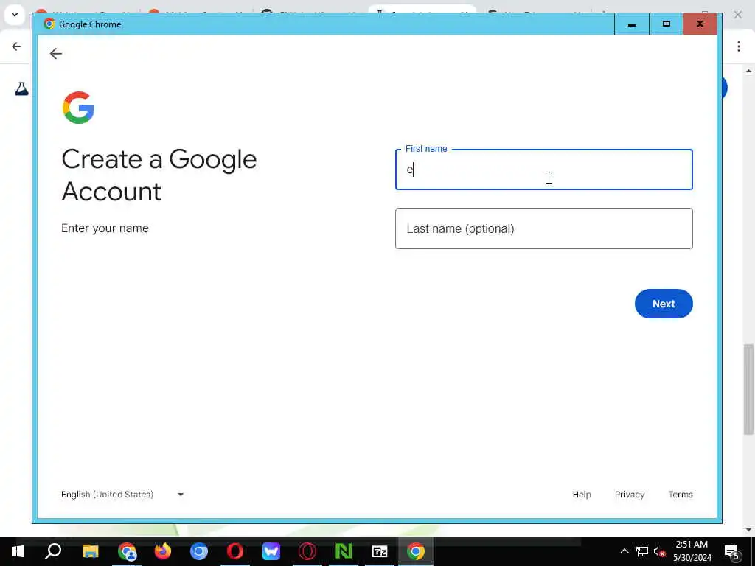Close the background browser window
The height and width of the screenshot is (566, 755).
point(737,15)
